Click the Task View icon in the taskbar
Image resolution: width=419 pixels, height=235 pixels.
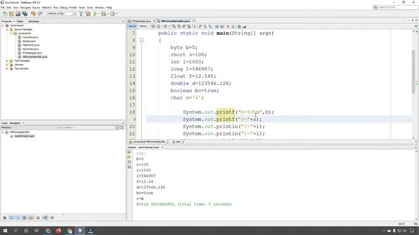coord(37,230)
